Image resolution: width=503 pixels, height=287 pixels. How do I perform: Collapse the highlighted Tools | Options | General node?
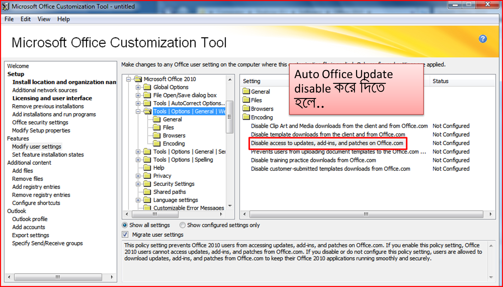tap(138, 111)
